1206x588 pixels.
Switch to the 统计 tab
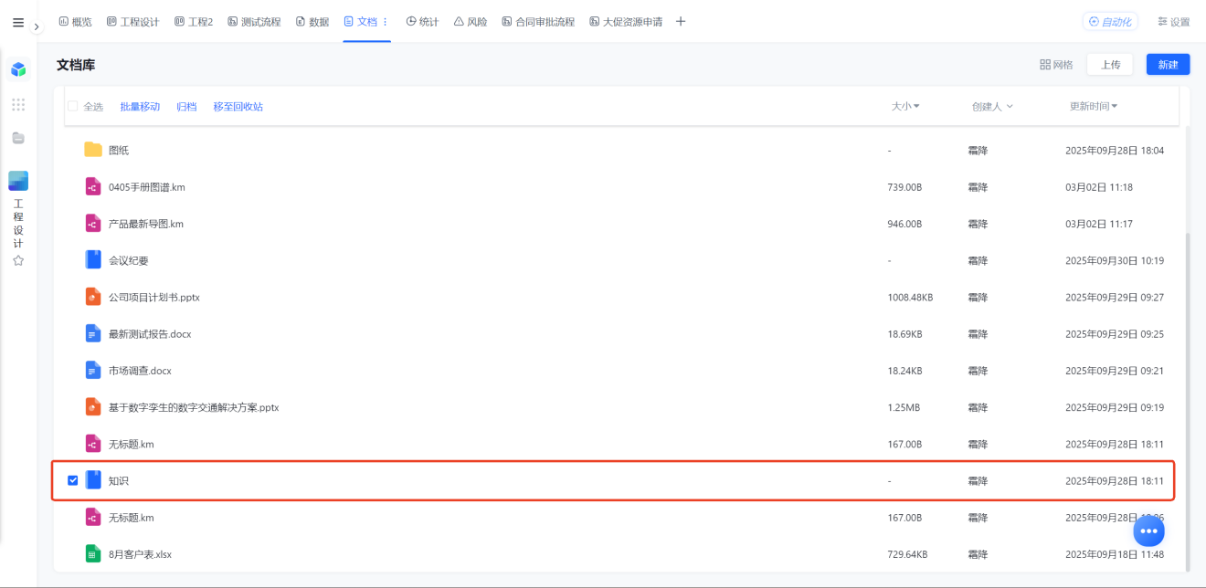422,22
